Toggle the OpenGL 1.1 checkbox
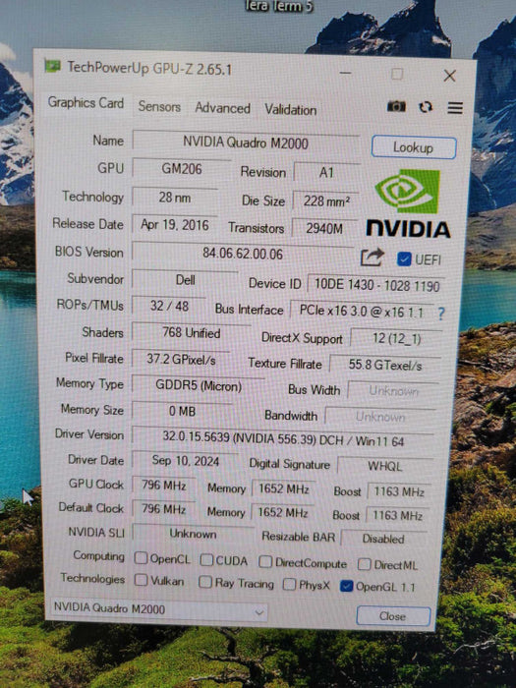Screen dimensions: 516x688 (347, 586)
